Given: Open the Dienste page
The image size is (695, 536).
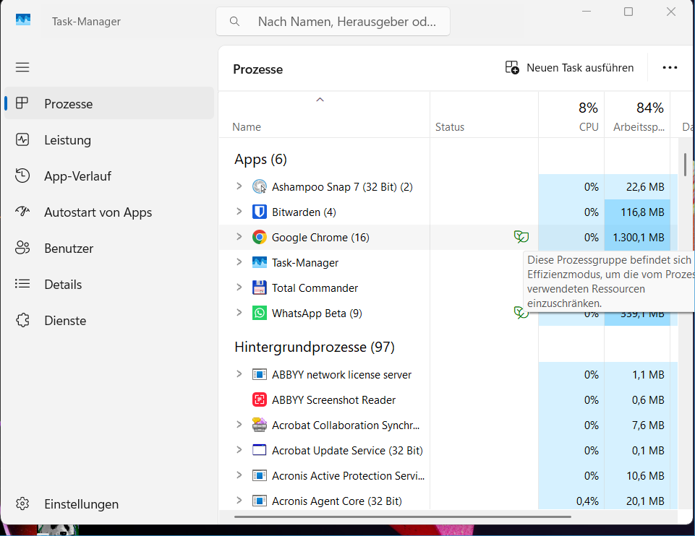Looking at the screenshot, I should 109,321.
